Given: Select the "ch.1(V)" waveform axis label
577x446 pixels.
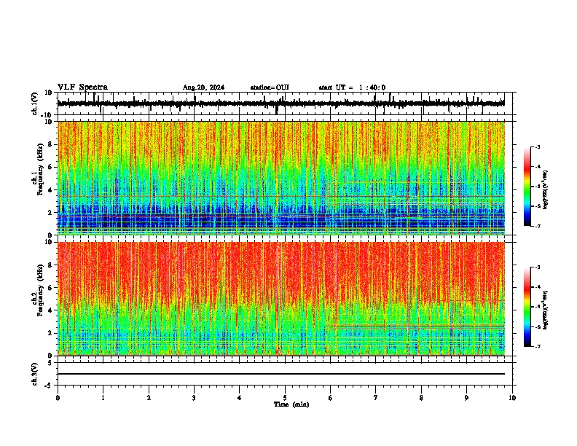Looking at the screenshot, I should [34, 103].
